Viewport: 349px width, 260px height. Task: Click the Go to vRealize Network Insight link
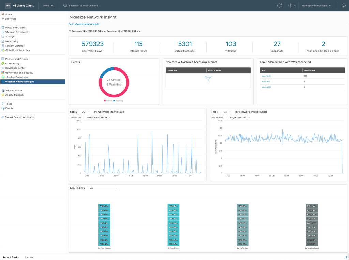[84, 24]
